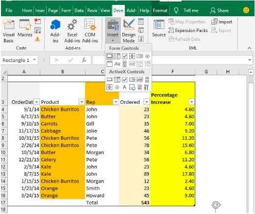255x214 pixels.
Task: Pick the Form Controls Check Box
Action: point(125,56)
